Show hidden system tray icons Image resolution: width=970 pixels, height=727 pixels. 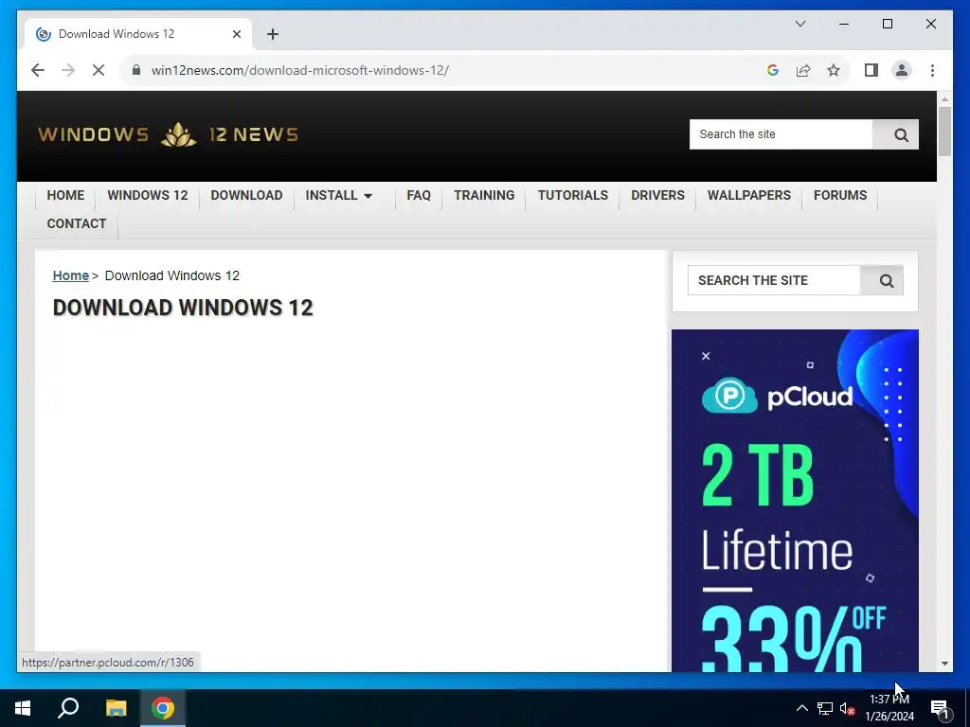click(x=801, y=708)
